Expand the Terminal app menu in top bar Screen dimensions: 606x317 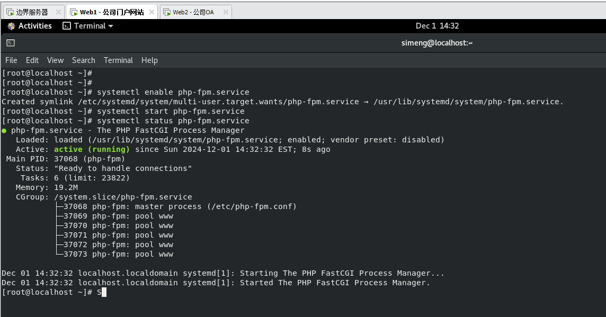point(88,26)
